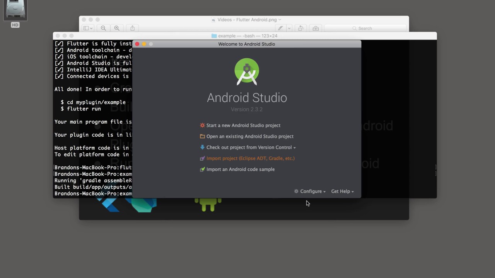Open the Get Help dropdown
Image resolution: width=495 pixels, height=278 pixels.
[342, 192]
